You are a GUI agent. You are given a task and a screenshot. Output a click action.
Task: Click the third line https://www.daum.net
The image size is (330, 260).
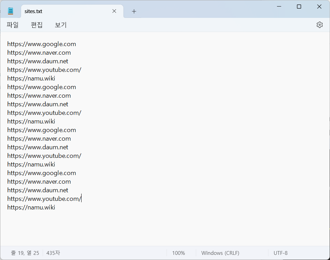(38, 62)
